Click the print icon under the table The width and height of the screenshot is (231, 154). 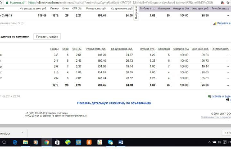pos(227,100)
